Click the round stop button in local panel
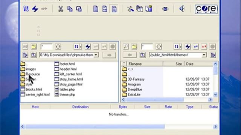 click(x=113, y=46)
